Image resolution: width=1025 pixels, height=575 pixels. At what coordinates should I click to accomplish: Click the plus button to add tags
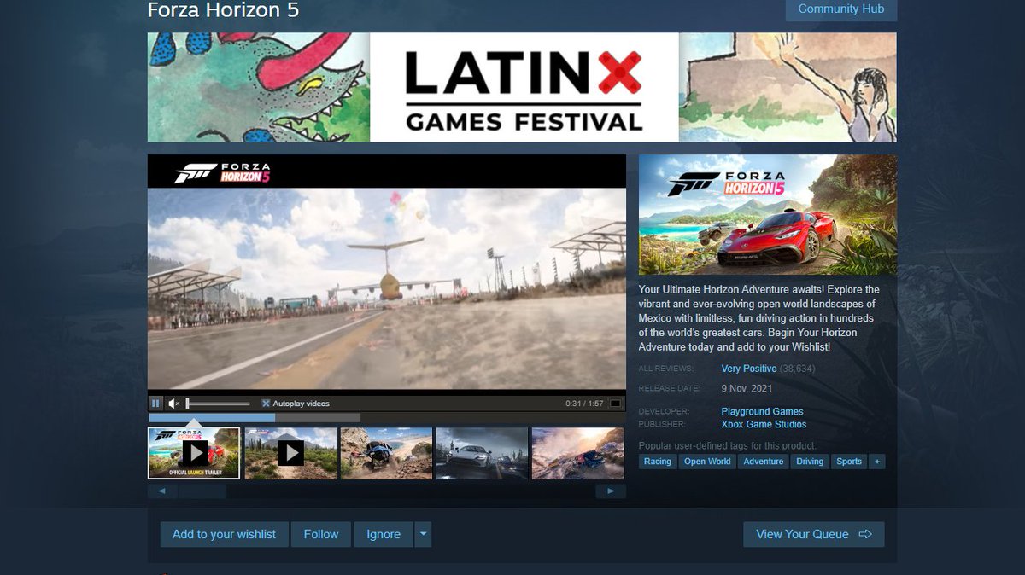click(877, 462)
